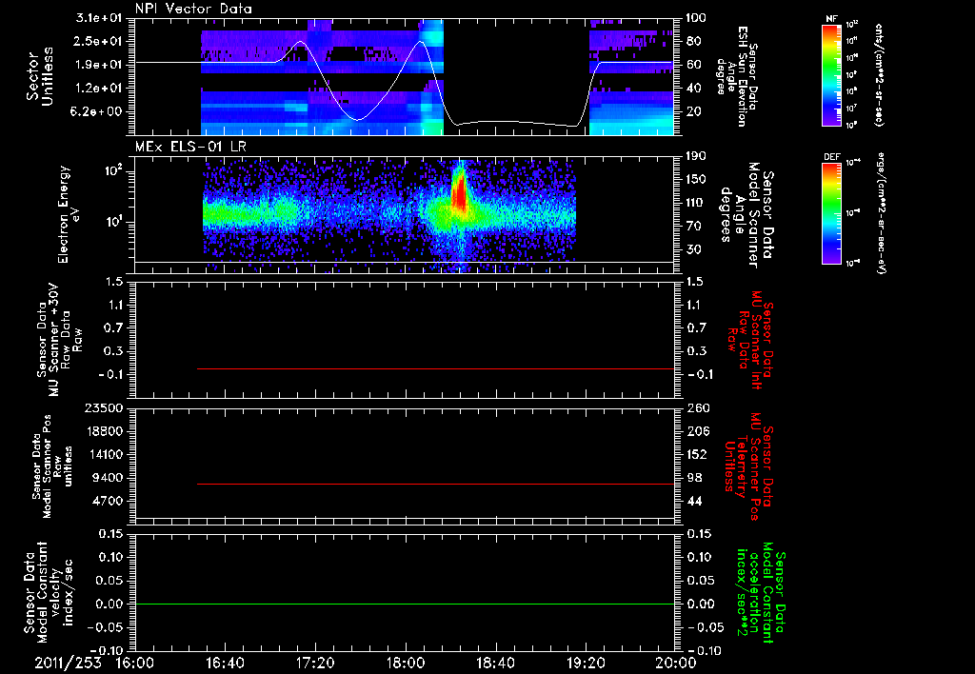Click the '1.2e+01' sector tick value
Viewport: 975px width, 674px height.
[100, 89]
